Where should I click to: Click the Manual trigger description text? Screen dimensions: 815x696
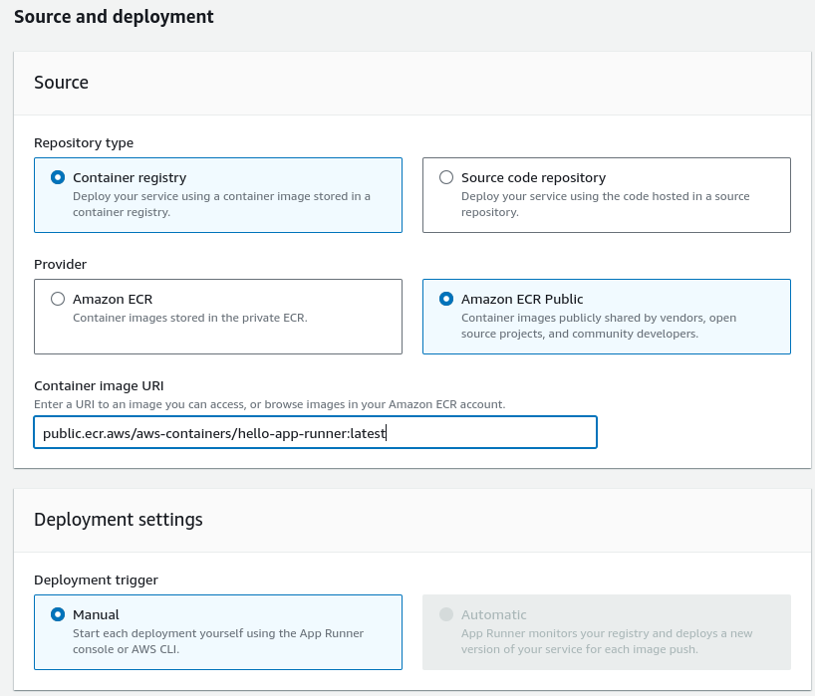(x=218, y=641)
